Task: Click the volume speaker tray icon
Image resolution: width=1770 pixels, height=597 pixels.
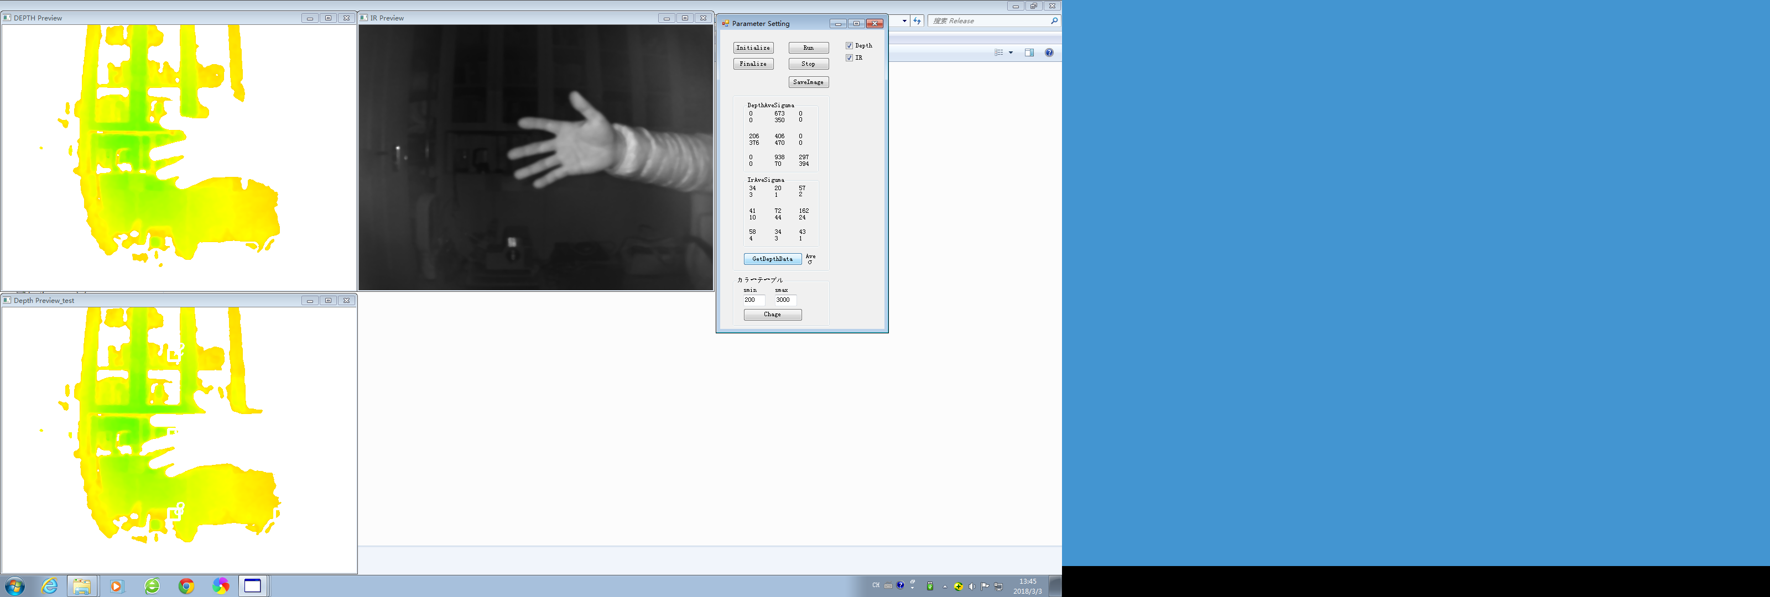Action: 972,586
